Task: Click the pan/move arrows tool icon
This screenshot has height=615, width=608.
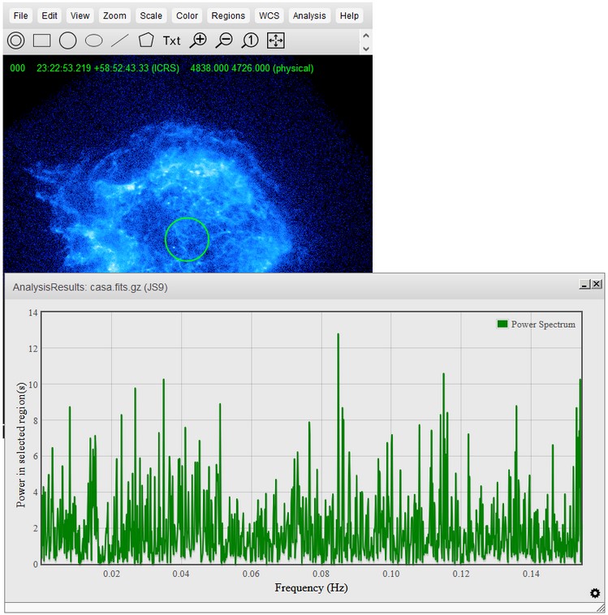Action: [276, 41]
